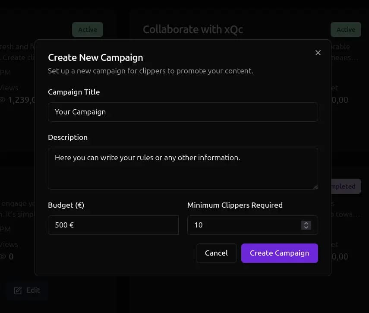Image resolution: width=369 pixels, height=313 pixels.
Task: Click the Edit button on the bottom card
Action: 27,290
